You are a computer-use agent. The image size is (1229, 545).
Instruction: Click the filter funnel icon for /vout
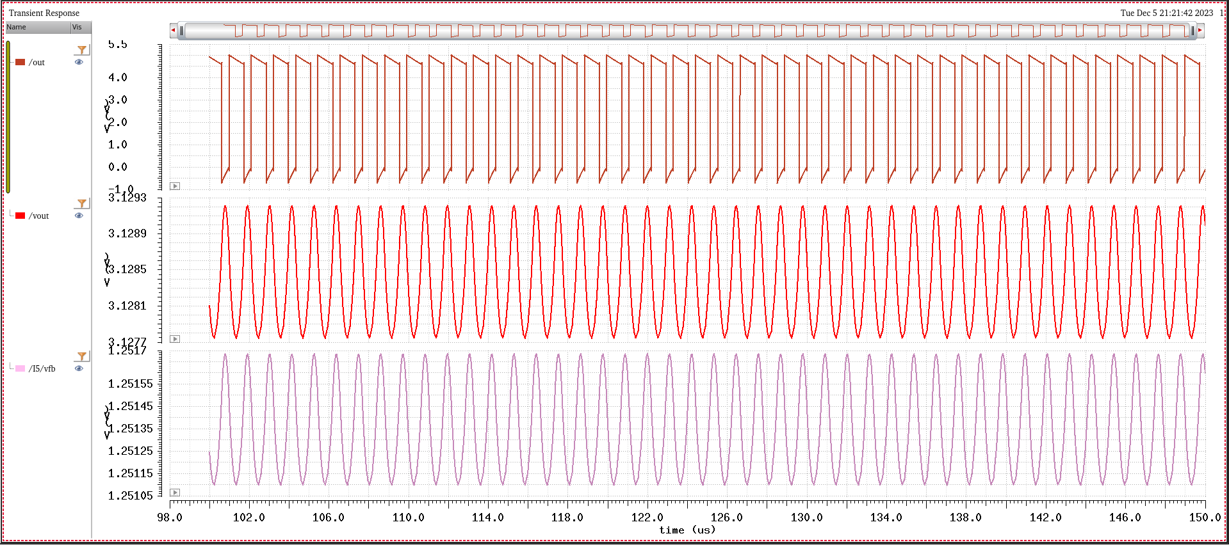point(82,203)
